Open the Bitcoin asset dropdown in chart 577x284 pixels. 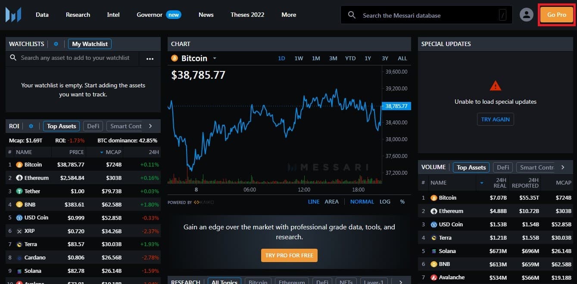(214, 59)
